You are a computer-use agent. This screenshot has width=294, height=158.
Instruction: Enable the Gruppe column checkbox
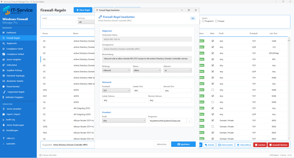(x=216, y=21)
